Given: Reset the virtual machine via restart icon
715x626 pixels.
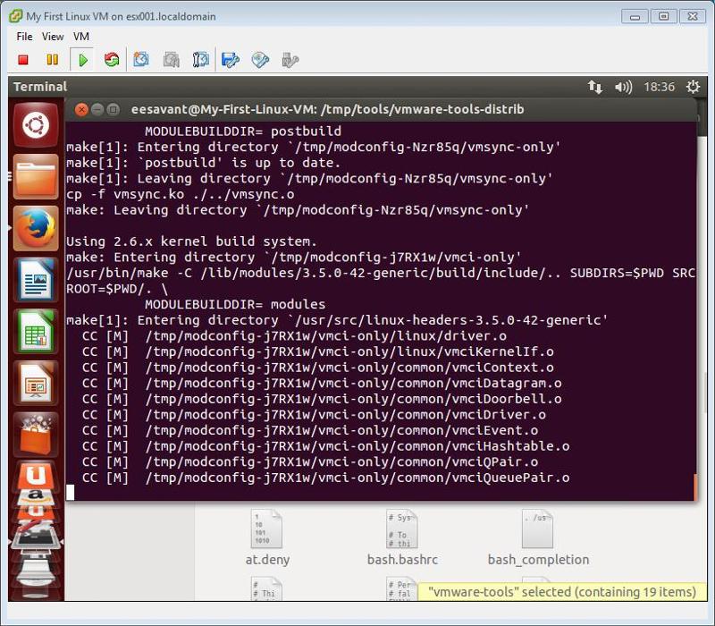Looking at the screenshot, I should 112,60.
